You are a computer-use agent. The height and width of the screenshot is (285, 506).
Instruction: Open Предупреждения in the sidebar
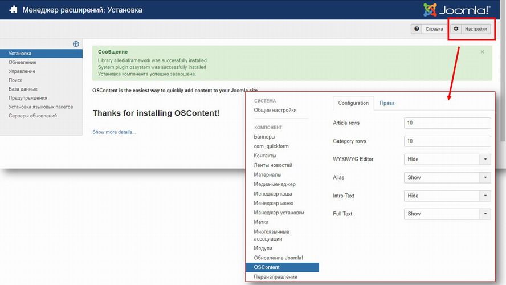28,98
